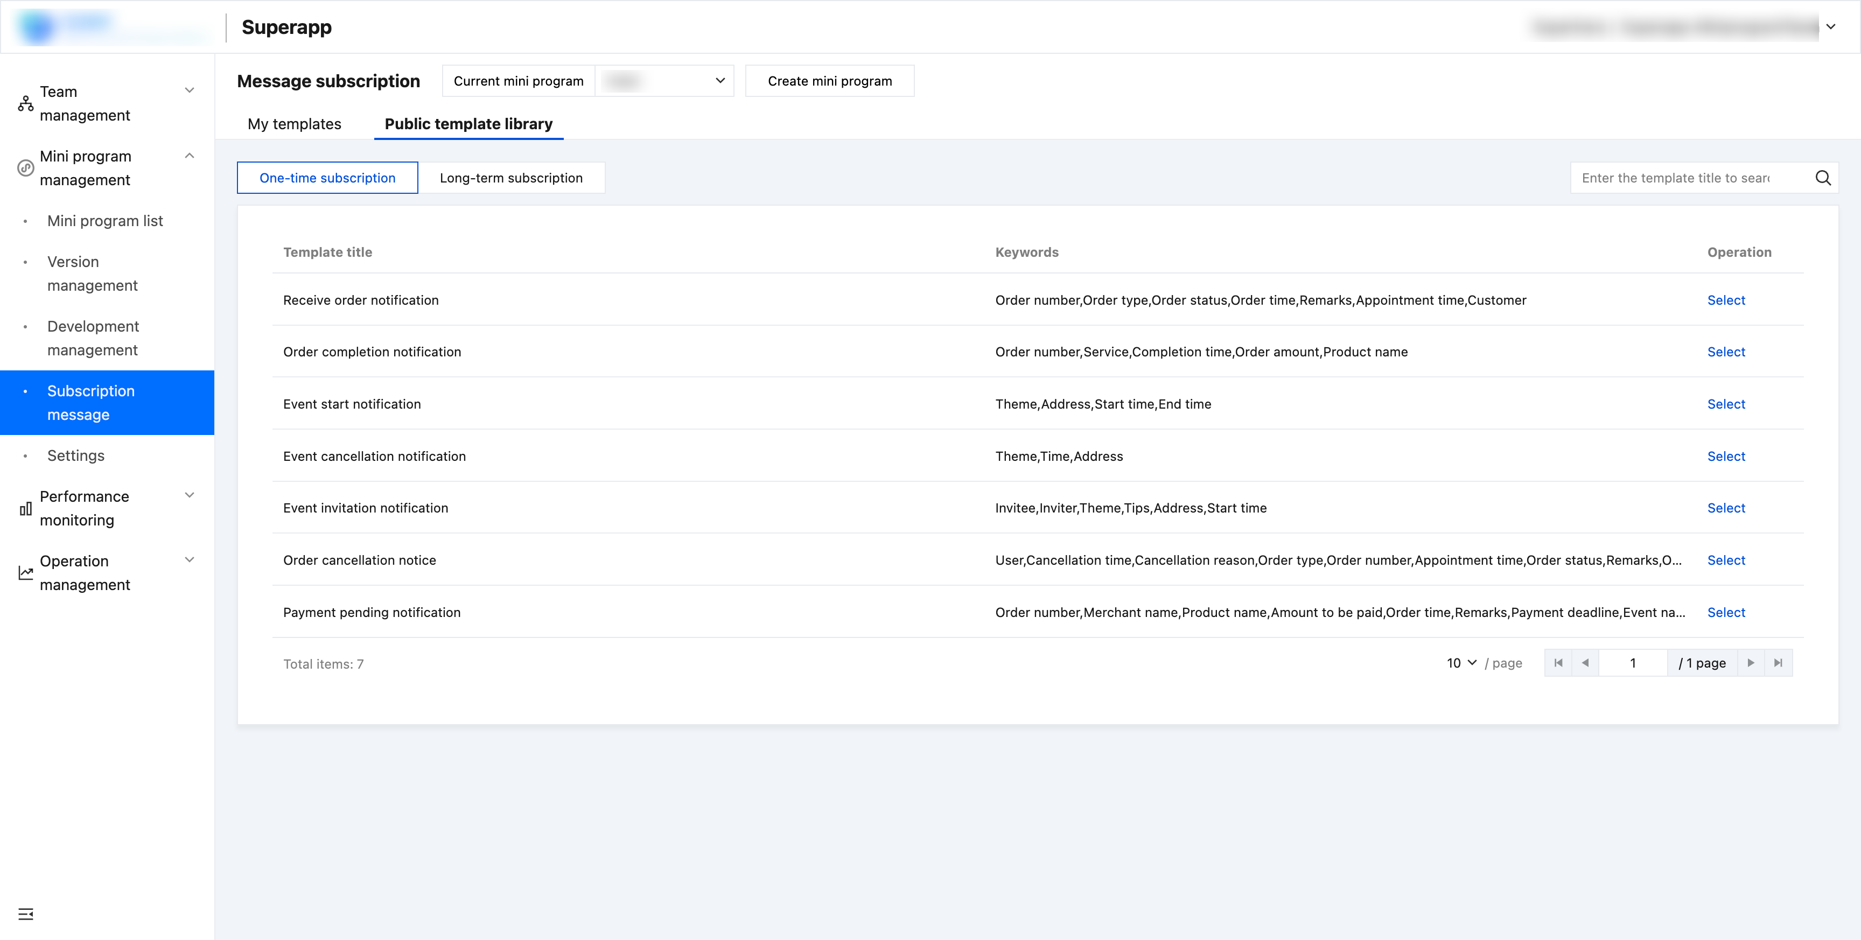The height and width of the screenshot is (940, 1861).
Task: Open the items per page dropdown
Action: [x=1461, y=663]
